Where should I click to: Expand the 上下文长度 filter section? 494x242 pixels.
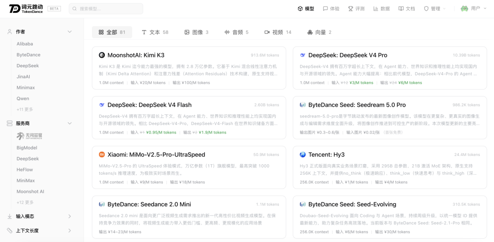click(x=70, y=231)
